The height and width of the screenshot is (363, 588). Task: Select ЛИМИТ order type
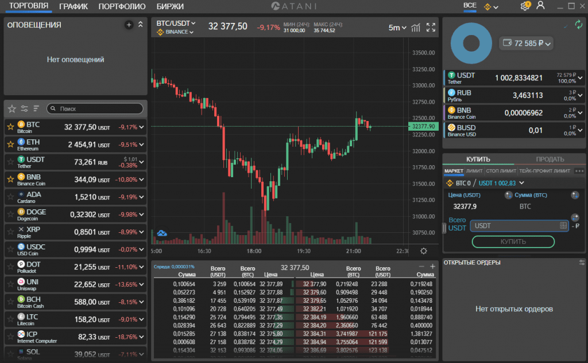point(474,171)
